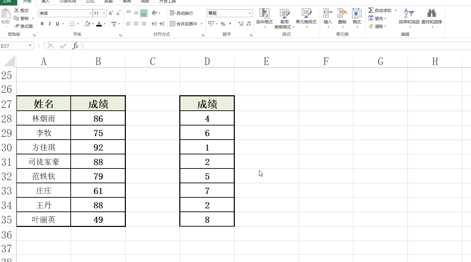471x262 pixels.
Task: Expand the Fill (填充) dropdown
Action: (385, 19)
